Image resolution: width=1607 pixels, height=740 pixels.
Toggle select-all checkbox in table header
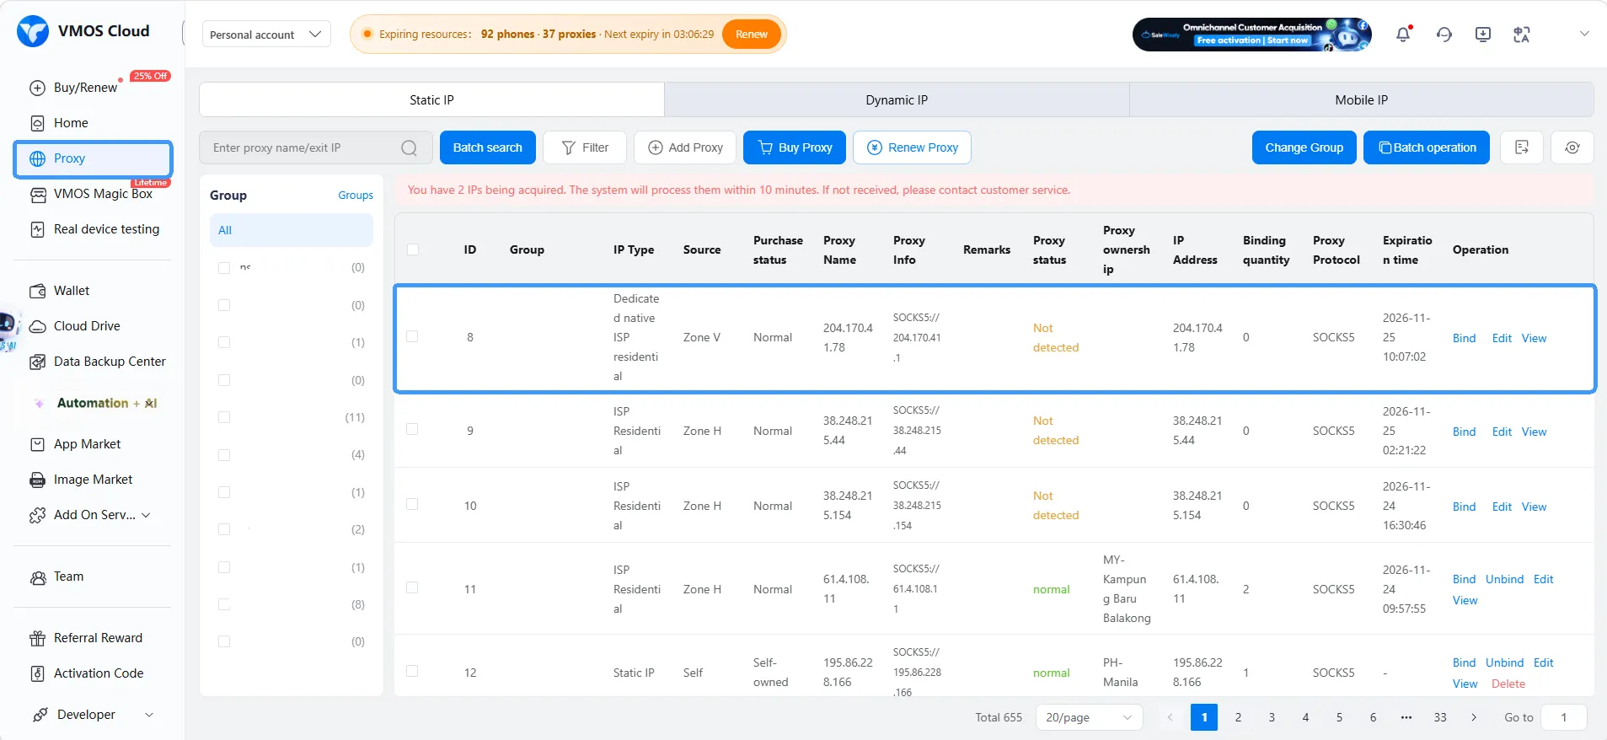coord(413,249)
